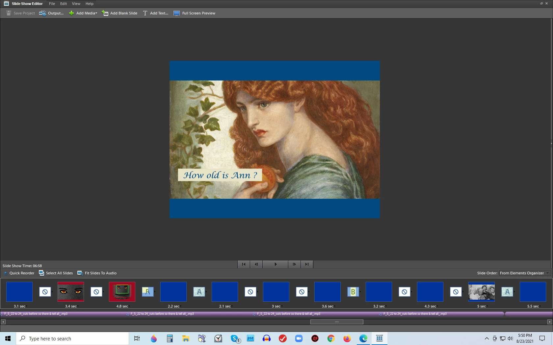553x345 pixels.
Task: Click Add Blank Slide
Action: click(x=119, y=13)
